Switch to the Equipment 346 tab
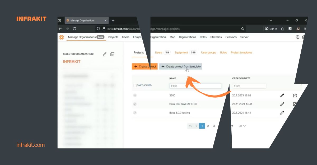The height and width of the screenshot is (165, 317). point(186,53)
